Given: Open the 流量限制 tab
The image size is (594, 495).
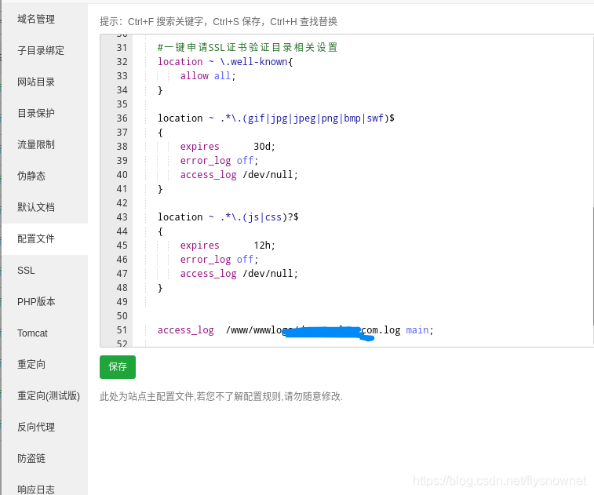Looking at the screenshot, I should 36,144.
